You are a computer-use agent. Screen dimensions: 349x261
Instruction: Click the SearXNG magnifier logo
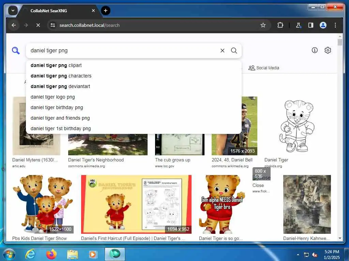click(16, 51)
